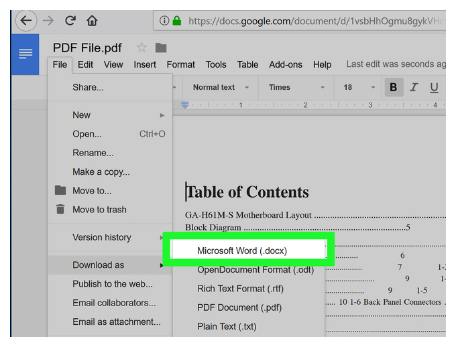Open site information icon in address bar
456x347 pixels.
coord(164,21)
